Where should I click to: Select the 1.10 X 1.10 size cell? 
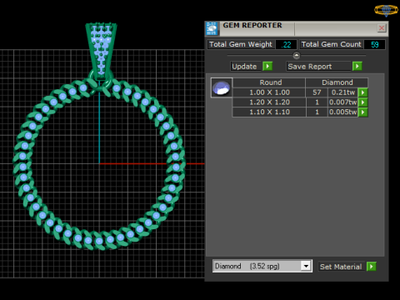[269, 112]
